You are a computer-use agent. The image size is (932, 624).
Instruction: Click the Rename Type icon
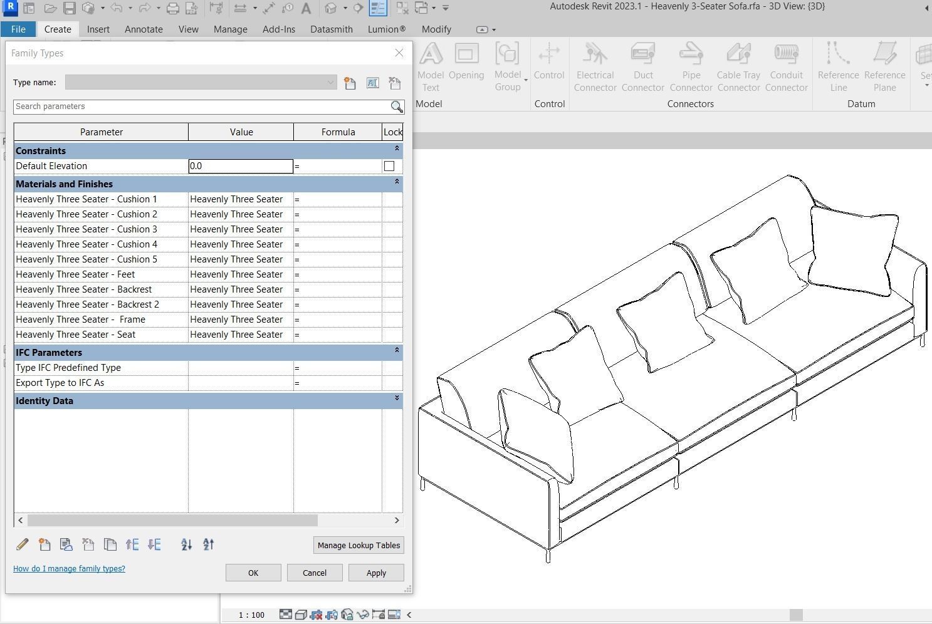(x=373, y=83)
